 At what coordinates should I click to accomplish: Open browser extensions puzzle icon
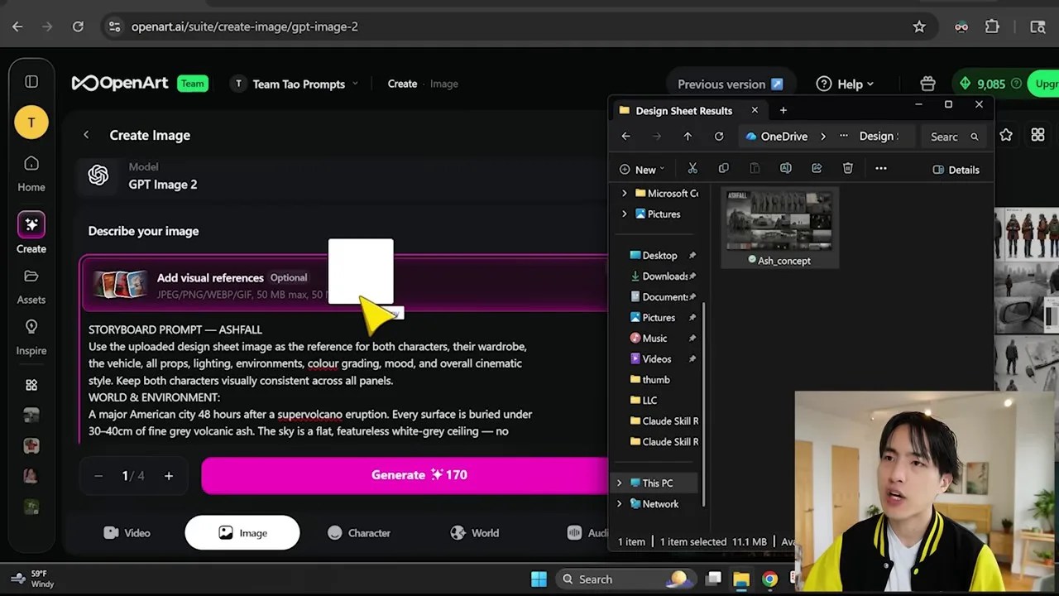pos(992,26)
